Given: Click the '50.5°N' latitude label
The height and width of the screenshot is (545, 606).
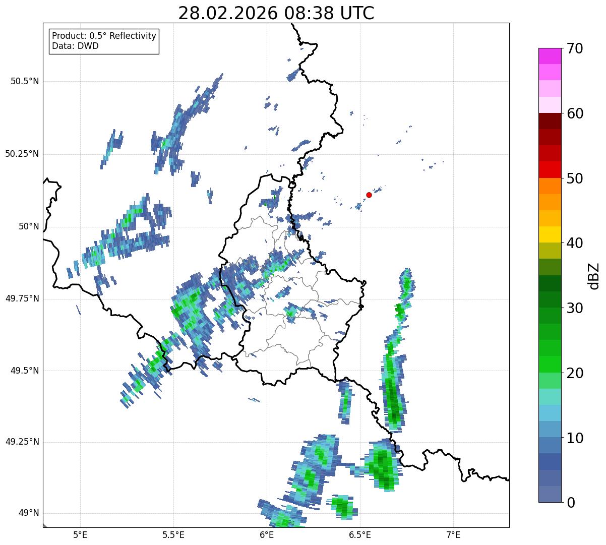Looking at the screenshot, I should pos(25,81).
